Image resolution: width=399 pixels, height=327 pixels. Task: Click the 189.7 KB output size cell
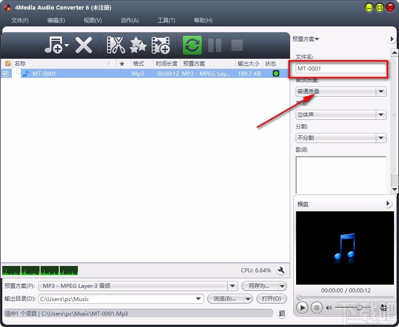(x=250, y=73)
